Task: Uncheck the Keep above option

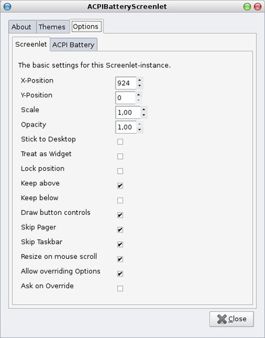Action: 120,186
